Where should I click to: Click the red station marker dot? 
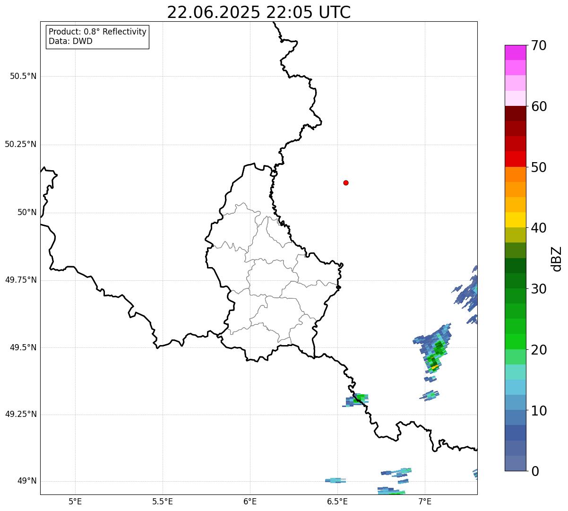coord(346,182)
